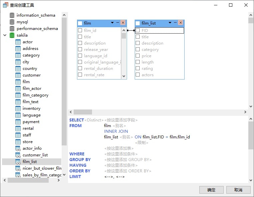Check the FID field in film_list box

(138, 30)
